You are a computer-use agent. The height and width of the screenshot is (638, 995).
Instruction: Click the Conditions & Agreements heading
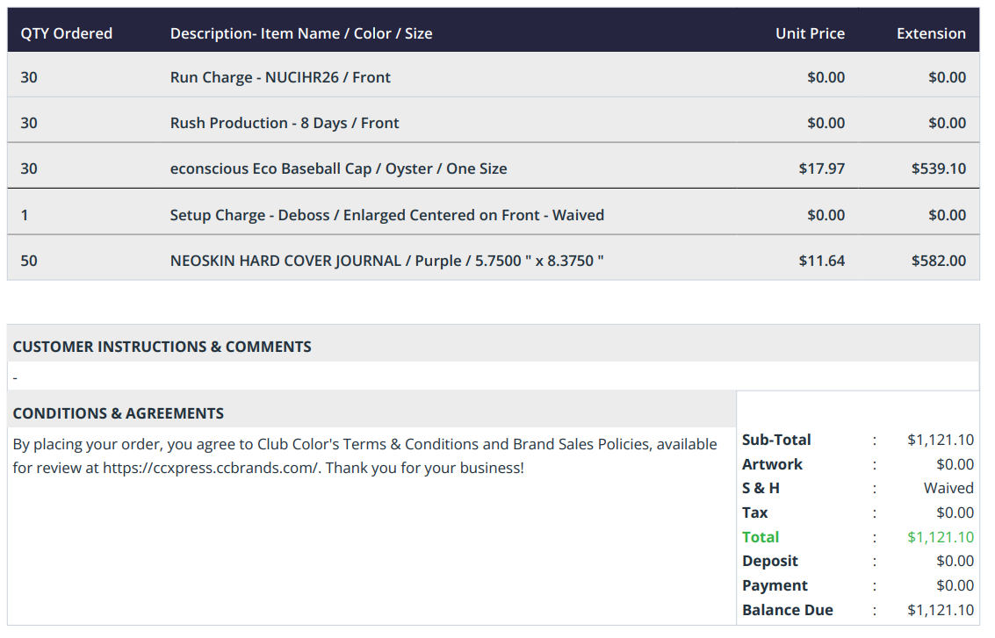[118, 413]
